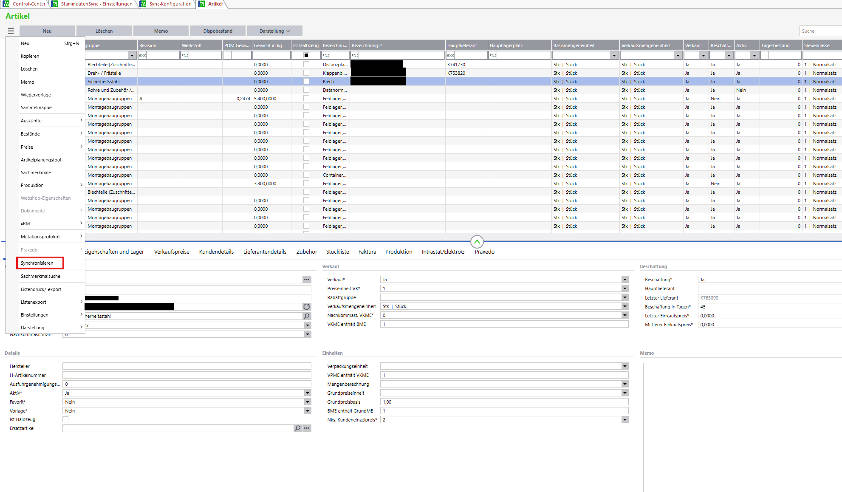Click the Dispobestand button
Screen dimensions: 842x492
click(x=218, y=31)
